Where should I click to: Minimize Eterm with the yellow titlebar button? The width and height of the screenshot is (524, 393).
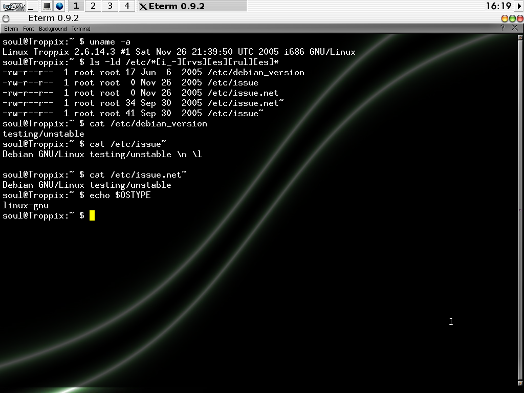tap(505, 18)
